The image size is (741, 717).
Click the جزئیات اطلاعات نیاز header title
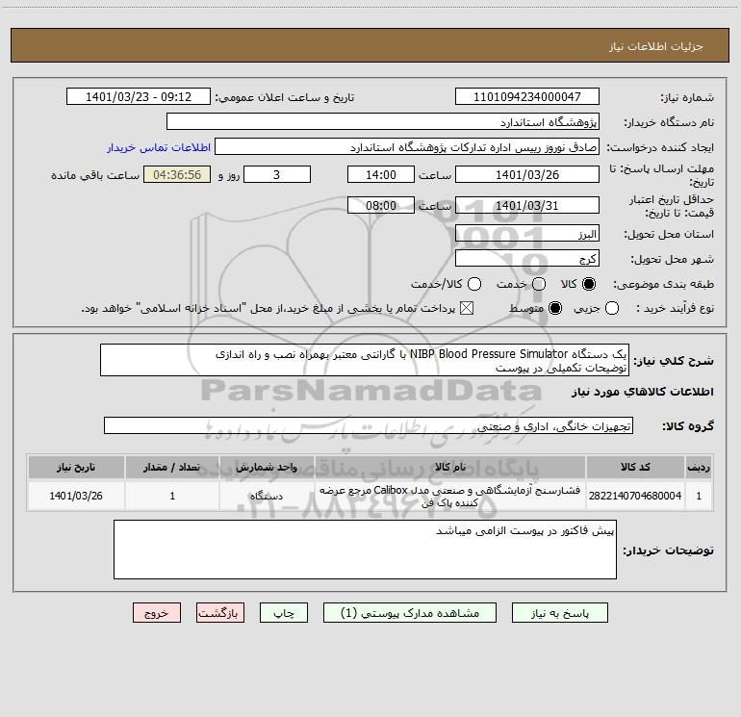[656, 46]
